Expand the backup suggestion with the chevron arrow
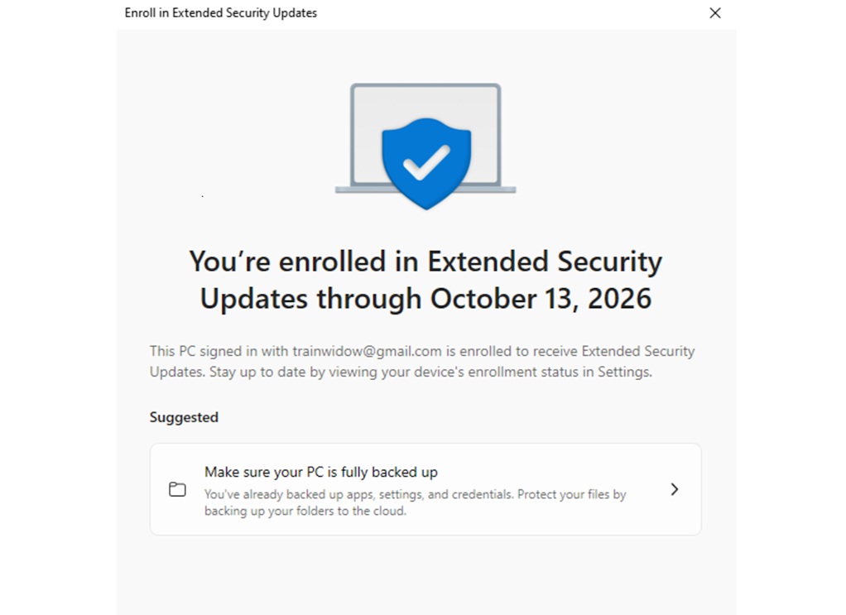 coord(675,489)
